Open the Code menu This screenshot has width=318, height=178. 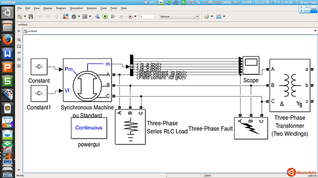tap(103, 8)
